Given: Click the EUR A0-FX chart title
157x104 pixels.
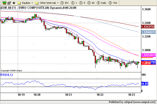Looking at the screenshot, I should [x=38, y=8].
